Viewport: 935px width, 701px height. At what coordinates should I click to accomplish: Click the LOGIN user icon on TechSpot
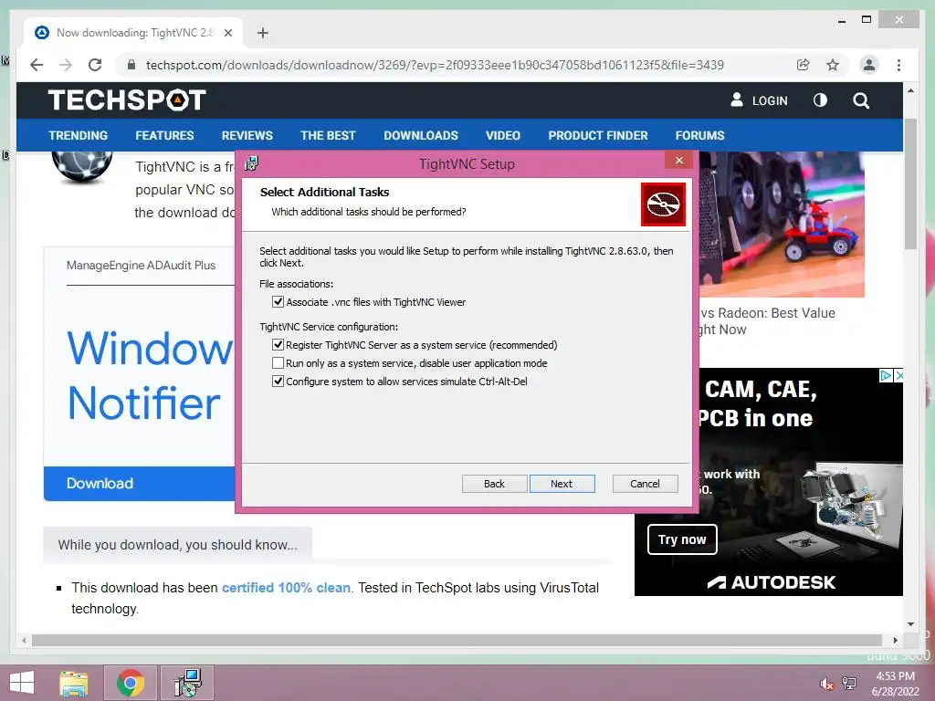tap(737, 99)
